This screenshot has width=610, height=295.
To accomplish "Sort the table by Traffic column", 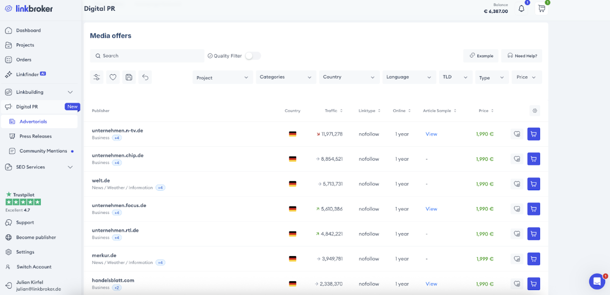I will 334,111.
